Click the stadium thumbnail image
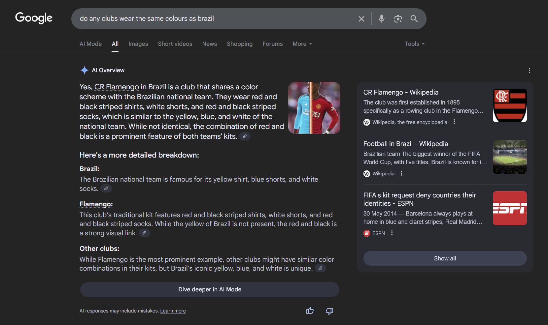Image resolution: width=548 pixels, height=325 pixels. [510, 157]
